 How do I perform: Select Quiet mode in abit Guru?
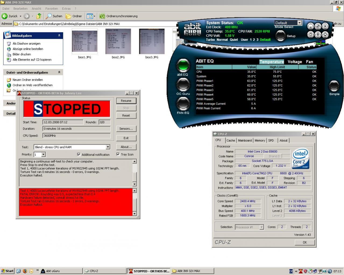(x=234, y=40)
